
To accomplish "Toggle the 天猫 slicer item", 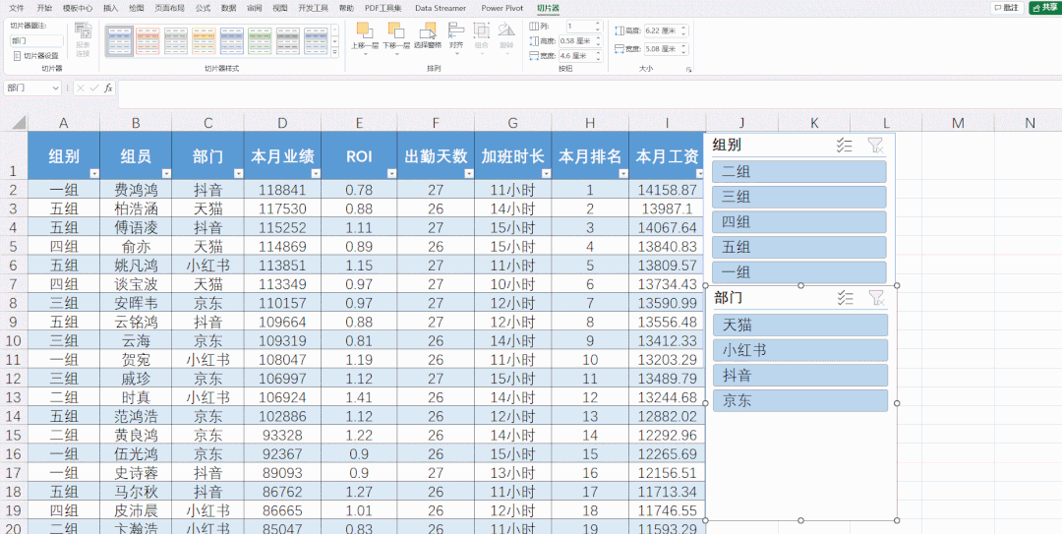I will tap(799, 325).
